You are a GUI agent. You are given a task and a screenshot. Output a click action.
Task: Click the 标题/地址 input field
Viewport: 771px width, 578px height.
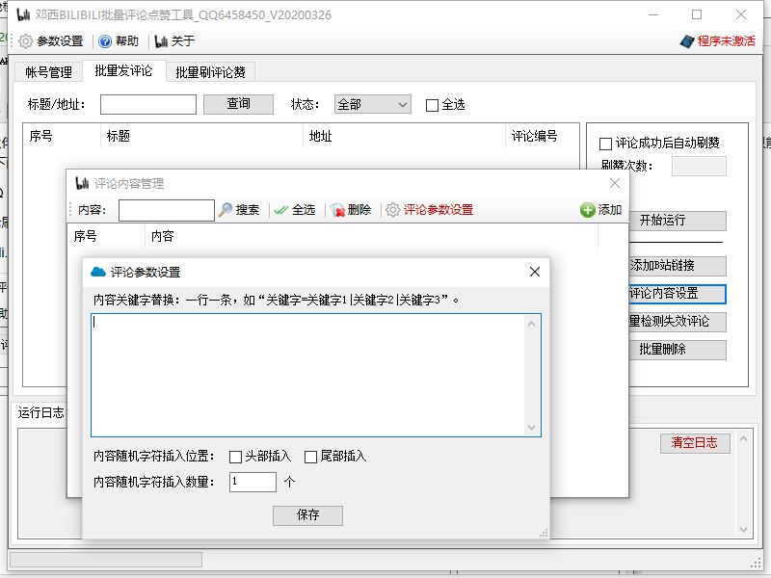coord(148,104)
